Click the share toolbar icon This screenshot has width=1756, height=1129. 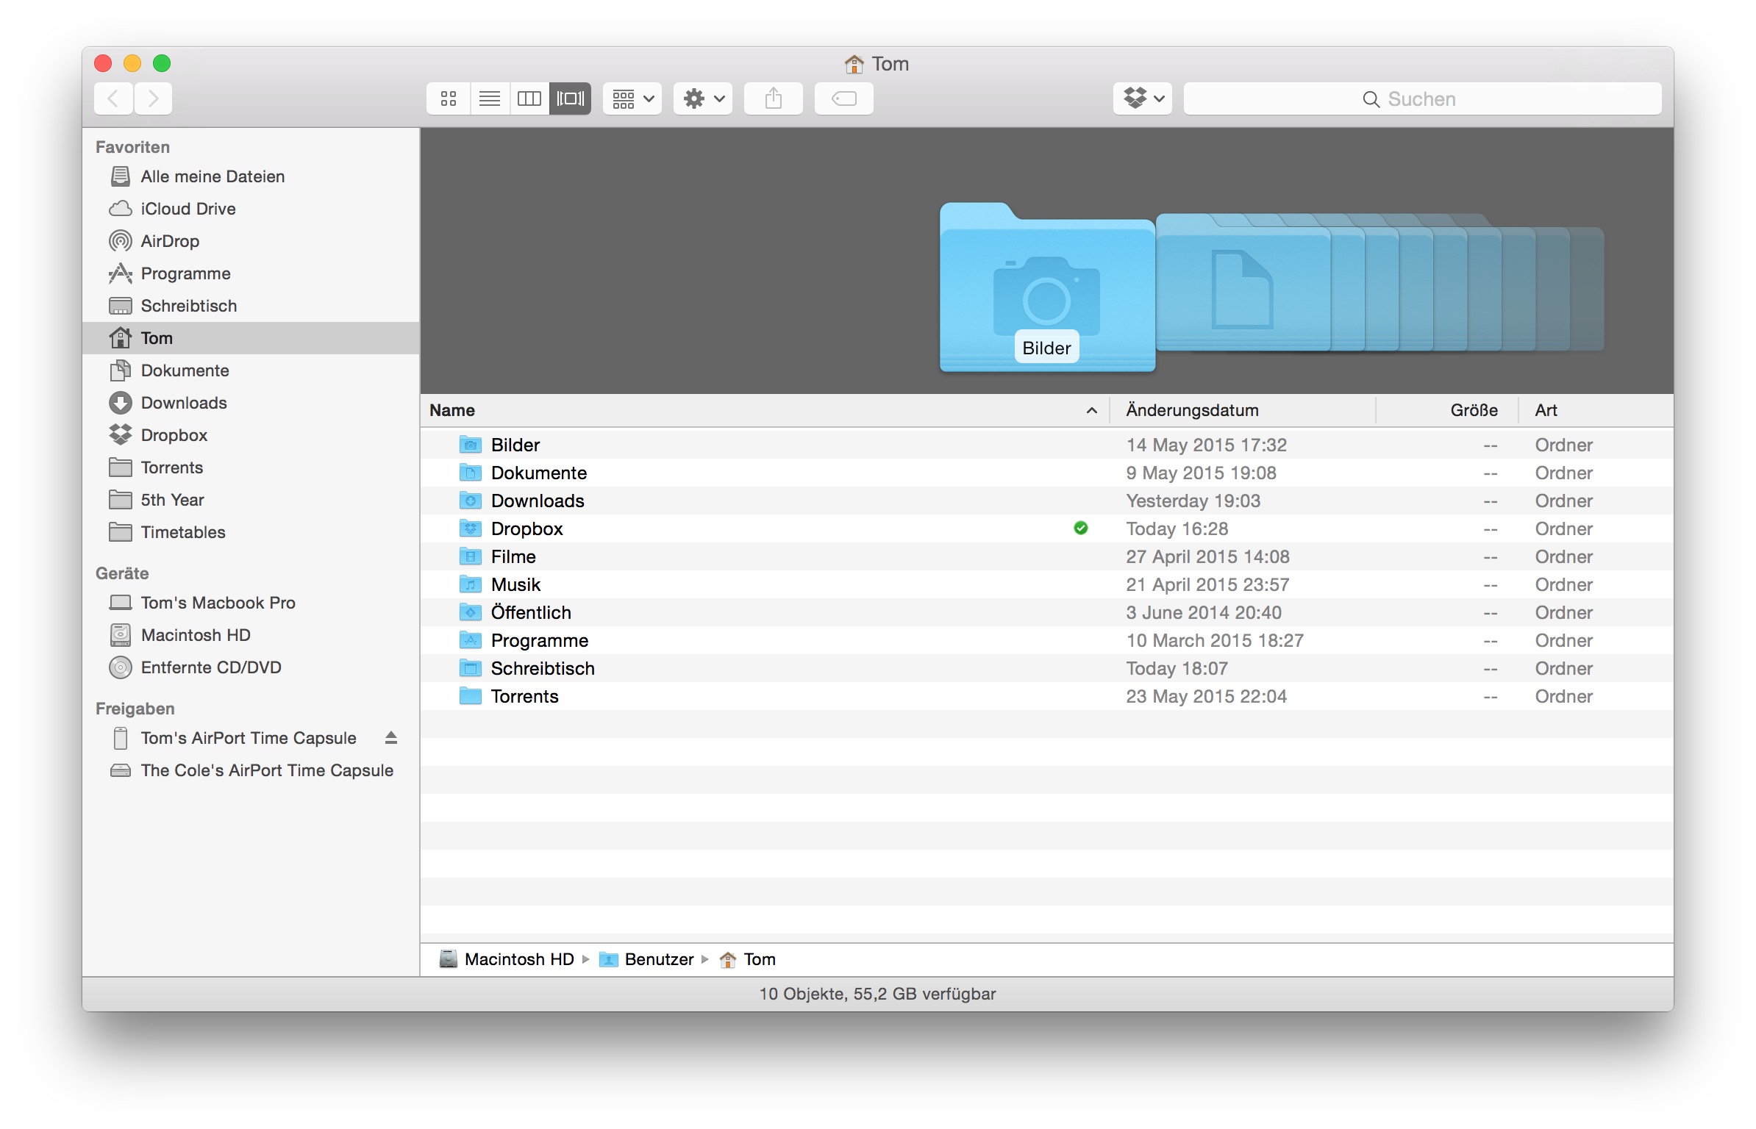[x=773, y=98]
